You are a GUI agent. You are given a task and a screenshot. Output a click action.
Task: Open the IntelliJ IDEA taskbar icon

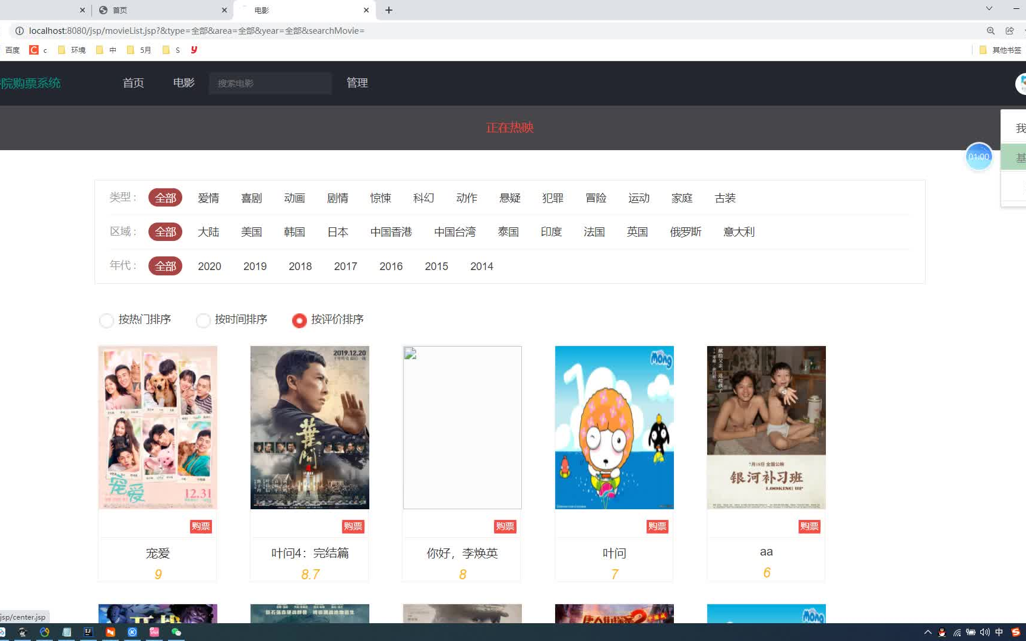click(88, 632)
